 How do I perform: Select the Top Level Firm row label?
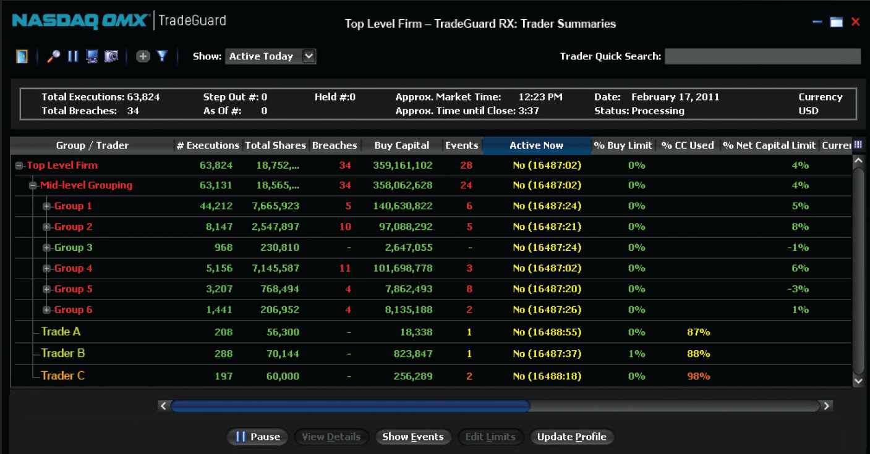coord(62,166)
